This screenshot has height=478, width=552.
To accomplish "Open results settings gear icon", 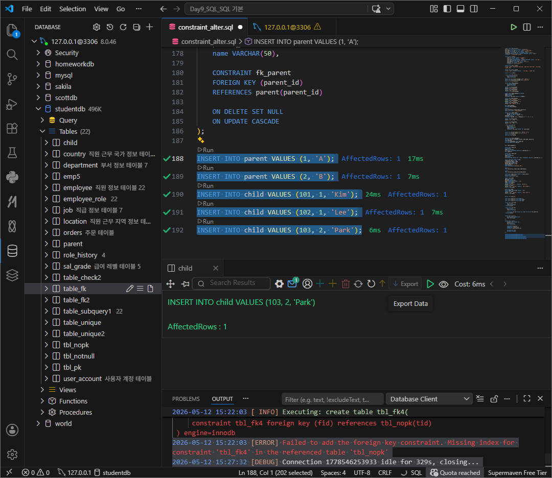I will tap(279, 284).
